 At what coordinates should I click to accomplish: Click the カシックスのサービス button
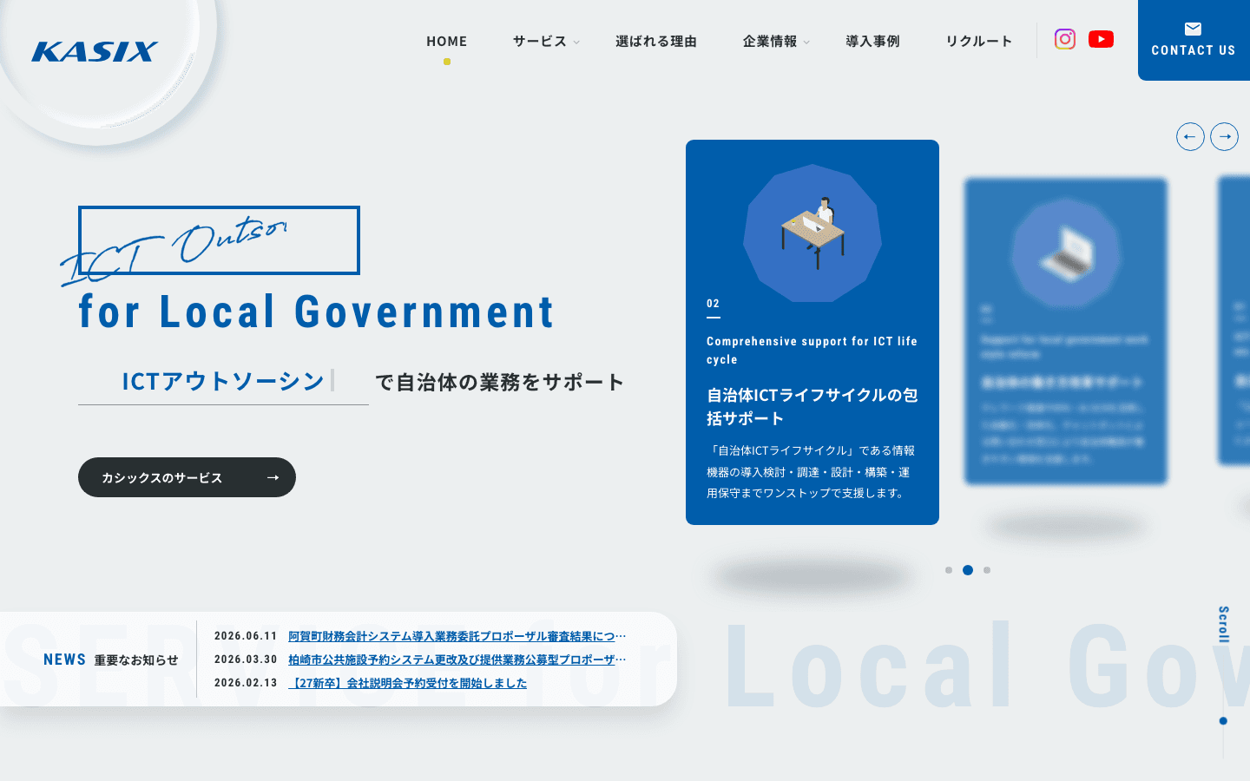click(187, 477)
